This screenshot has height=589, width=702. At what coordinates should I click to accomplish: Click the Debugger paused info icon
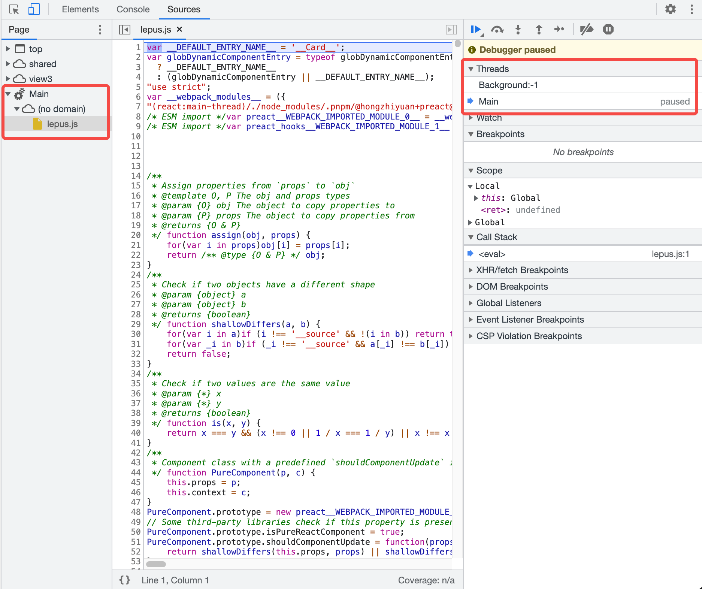(472, 50)
